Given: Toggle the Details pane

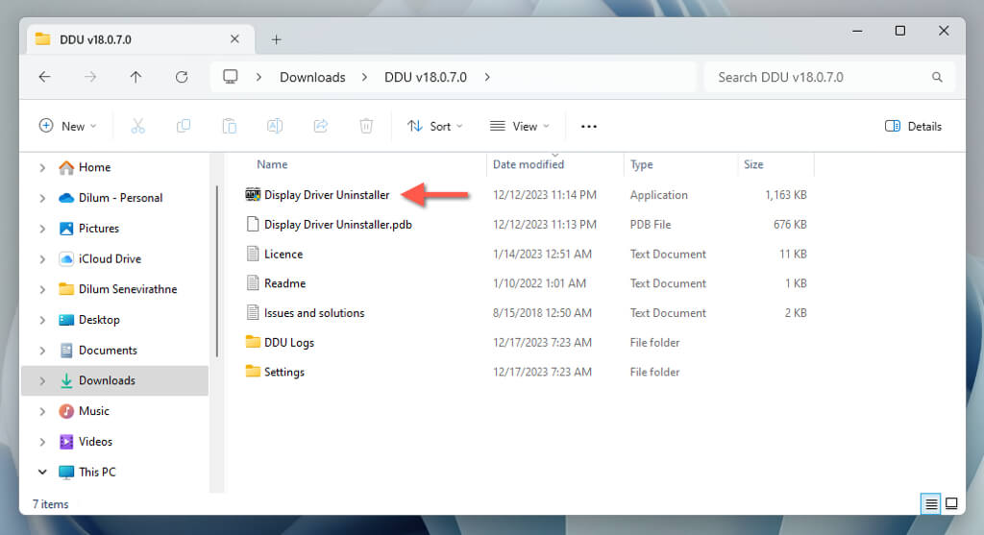Looking at the screenshot, I should 913,126.
